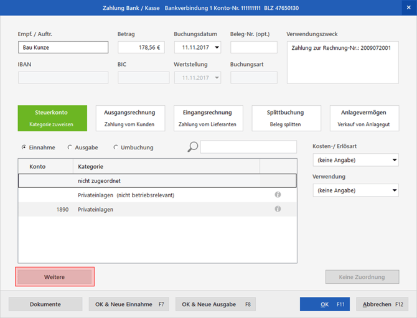This screenshot has width=417, height=318.
Task: Switch to the Eingangsrechnung tab
Action: (x=207, y=118)
